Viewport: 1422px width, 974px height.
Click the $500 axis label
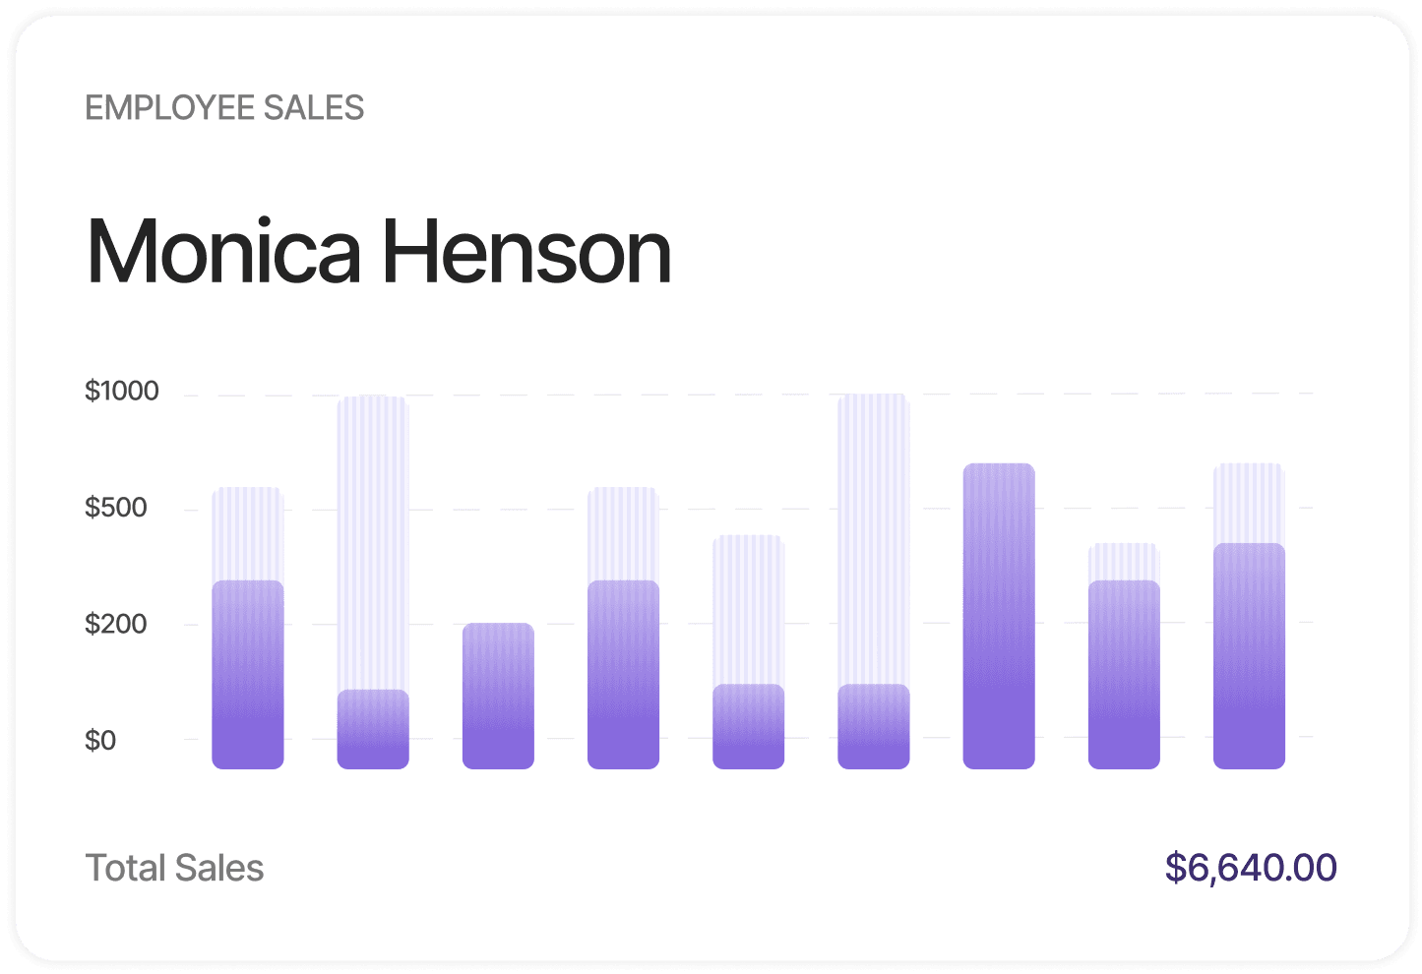(116, 508)
